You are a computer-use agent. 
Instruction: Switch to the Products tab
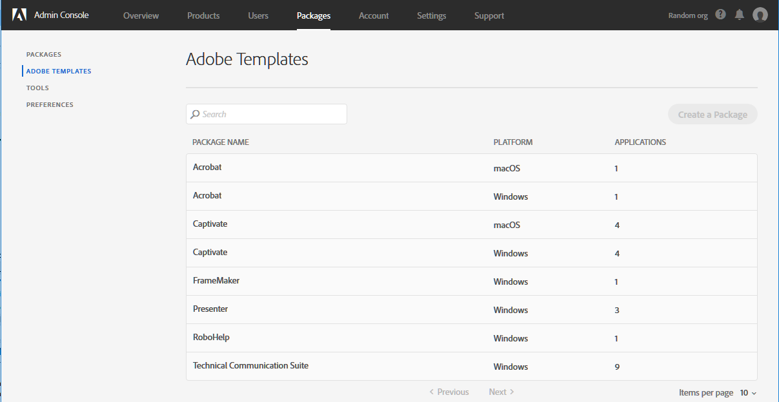(203, 15)
